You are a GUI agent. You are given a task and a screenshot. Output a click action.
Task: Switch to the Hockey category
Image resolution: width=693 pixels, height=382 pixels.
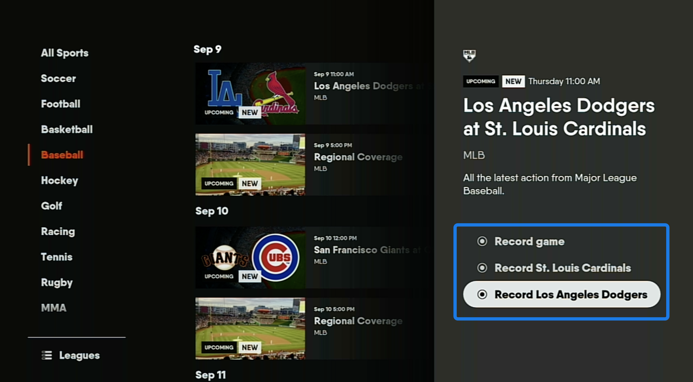pyautogui.click(x=59, y=180)
